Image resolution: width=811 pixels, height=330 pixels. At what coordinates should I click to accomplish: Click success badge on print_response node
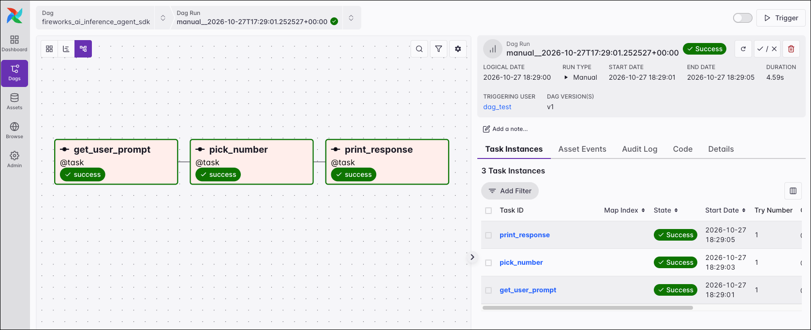click(354, 174)
